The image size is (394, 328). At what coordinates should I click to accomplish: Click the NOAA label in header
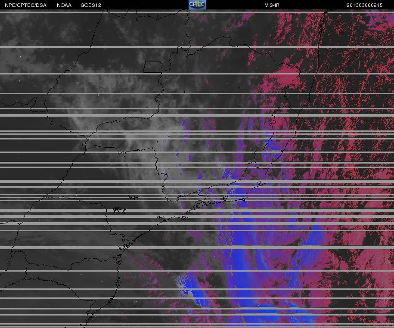[64, 5]
